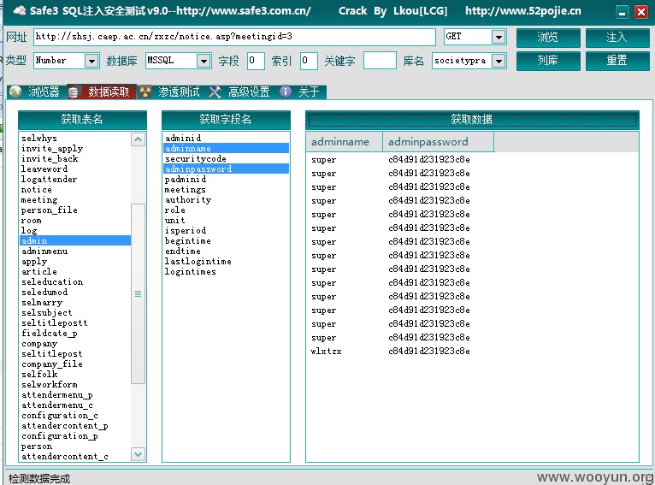Select the configuration_c table
Viewport: 655px width, 485px height.
(x=75, y=415)
